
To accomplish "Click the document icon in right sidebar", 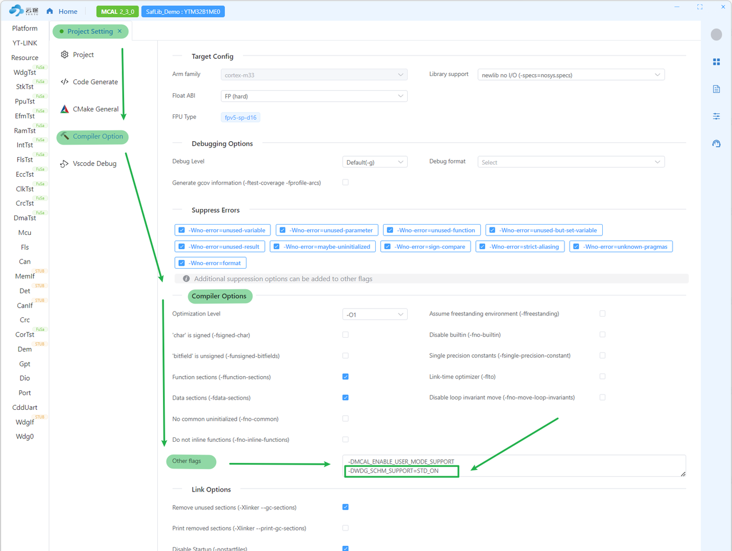I will (716, 89).
